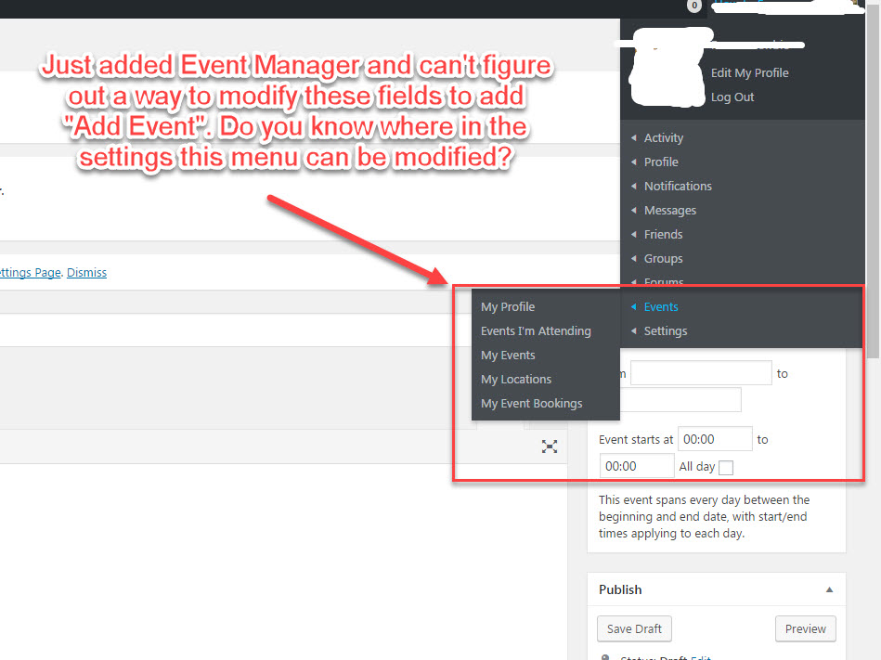Click the notification count bubble in admin bar
881x660 pixels.
693,6
